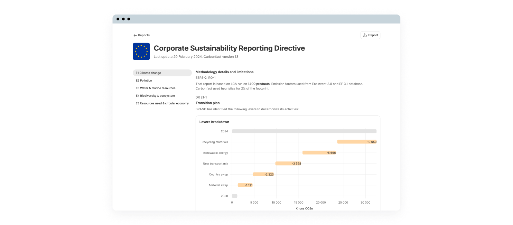
Task: Select the E1 Climate change section
Action: (149, 73)
